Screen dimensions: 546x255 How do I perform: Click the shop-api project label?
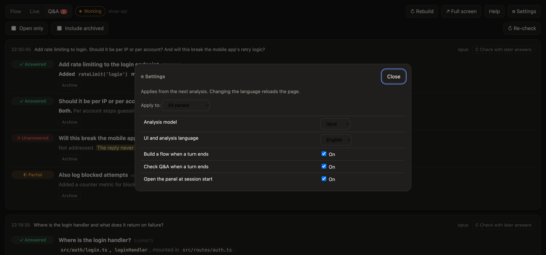(118, 11)
